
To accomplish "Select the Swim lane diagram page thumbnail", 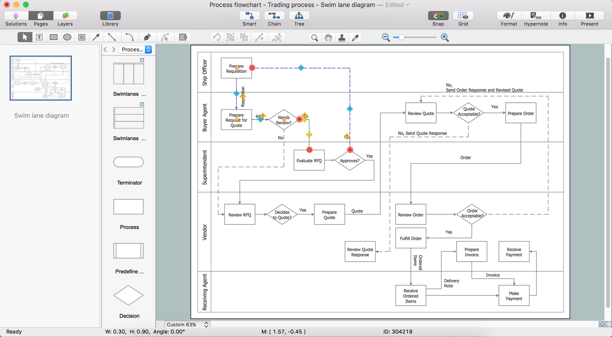I will (41, 78).
